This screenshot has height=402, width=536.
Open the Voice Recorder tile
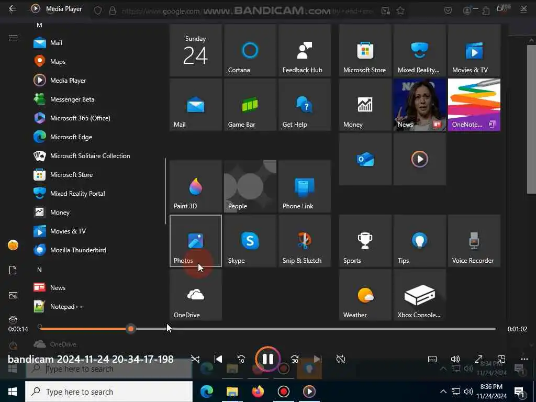click(x=474, y=241)
